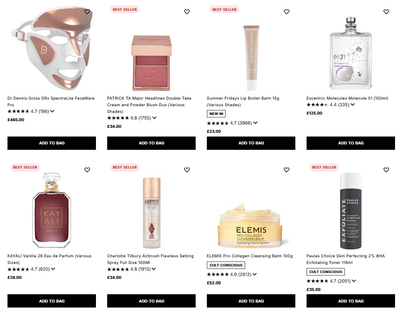Viewport: 405px width, 310px height.
Task: Add the KAYALI Vanilla 28 perfume to bag
Action: click(52, 301)
